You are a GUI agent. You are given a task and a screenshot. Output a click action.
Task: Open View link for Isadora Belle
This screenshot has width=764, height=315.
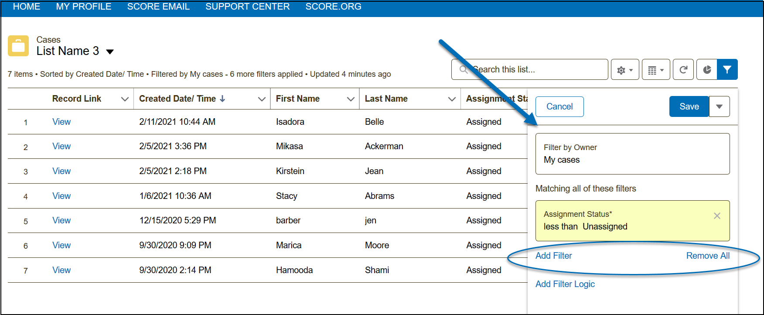[61, 122]
